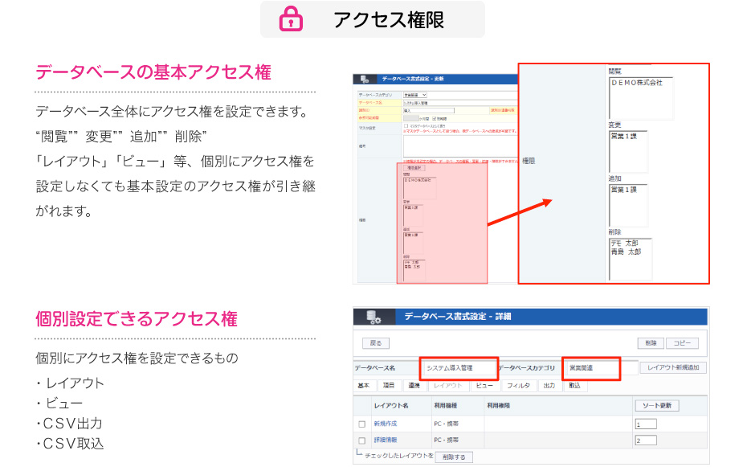
Task: Select the ビュー tab
Action: tap(484, 386)
